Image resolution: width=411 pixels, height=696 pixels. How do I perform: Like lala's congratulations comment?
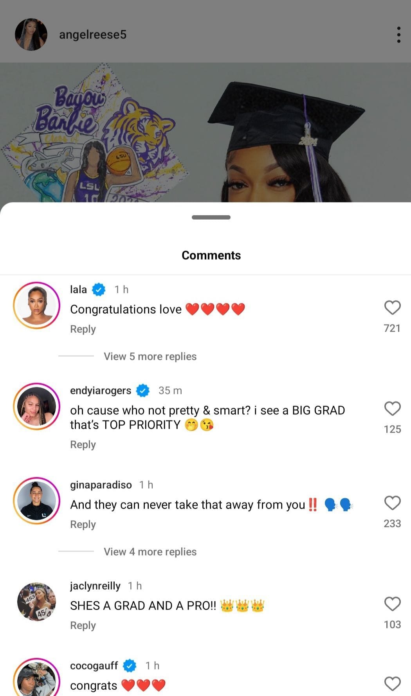click(x=392, y=308)
